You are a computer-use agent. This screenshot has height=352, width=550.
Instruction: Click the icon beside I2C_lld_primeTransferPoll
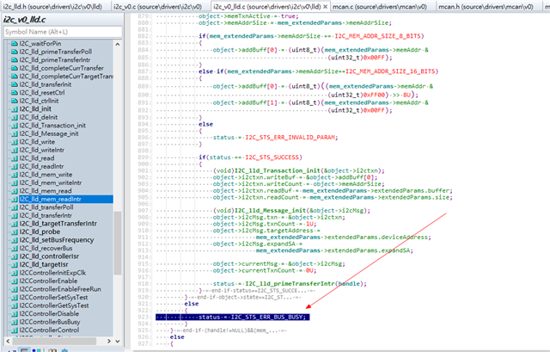point(15,52)
